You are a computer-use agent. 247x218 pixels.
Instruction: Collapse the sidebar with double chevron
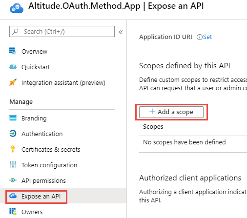pos(121,32)
